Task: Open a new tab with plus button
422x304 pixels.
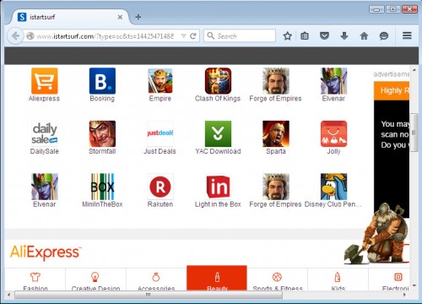Action: tap(138, 17)
